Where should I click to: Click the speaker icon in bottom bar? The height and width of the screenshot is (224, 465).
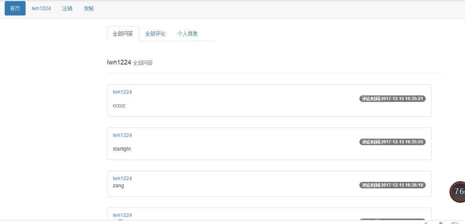[454, 223]
